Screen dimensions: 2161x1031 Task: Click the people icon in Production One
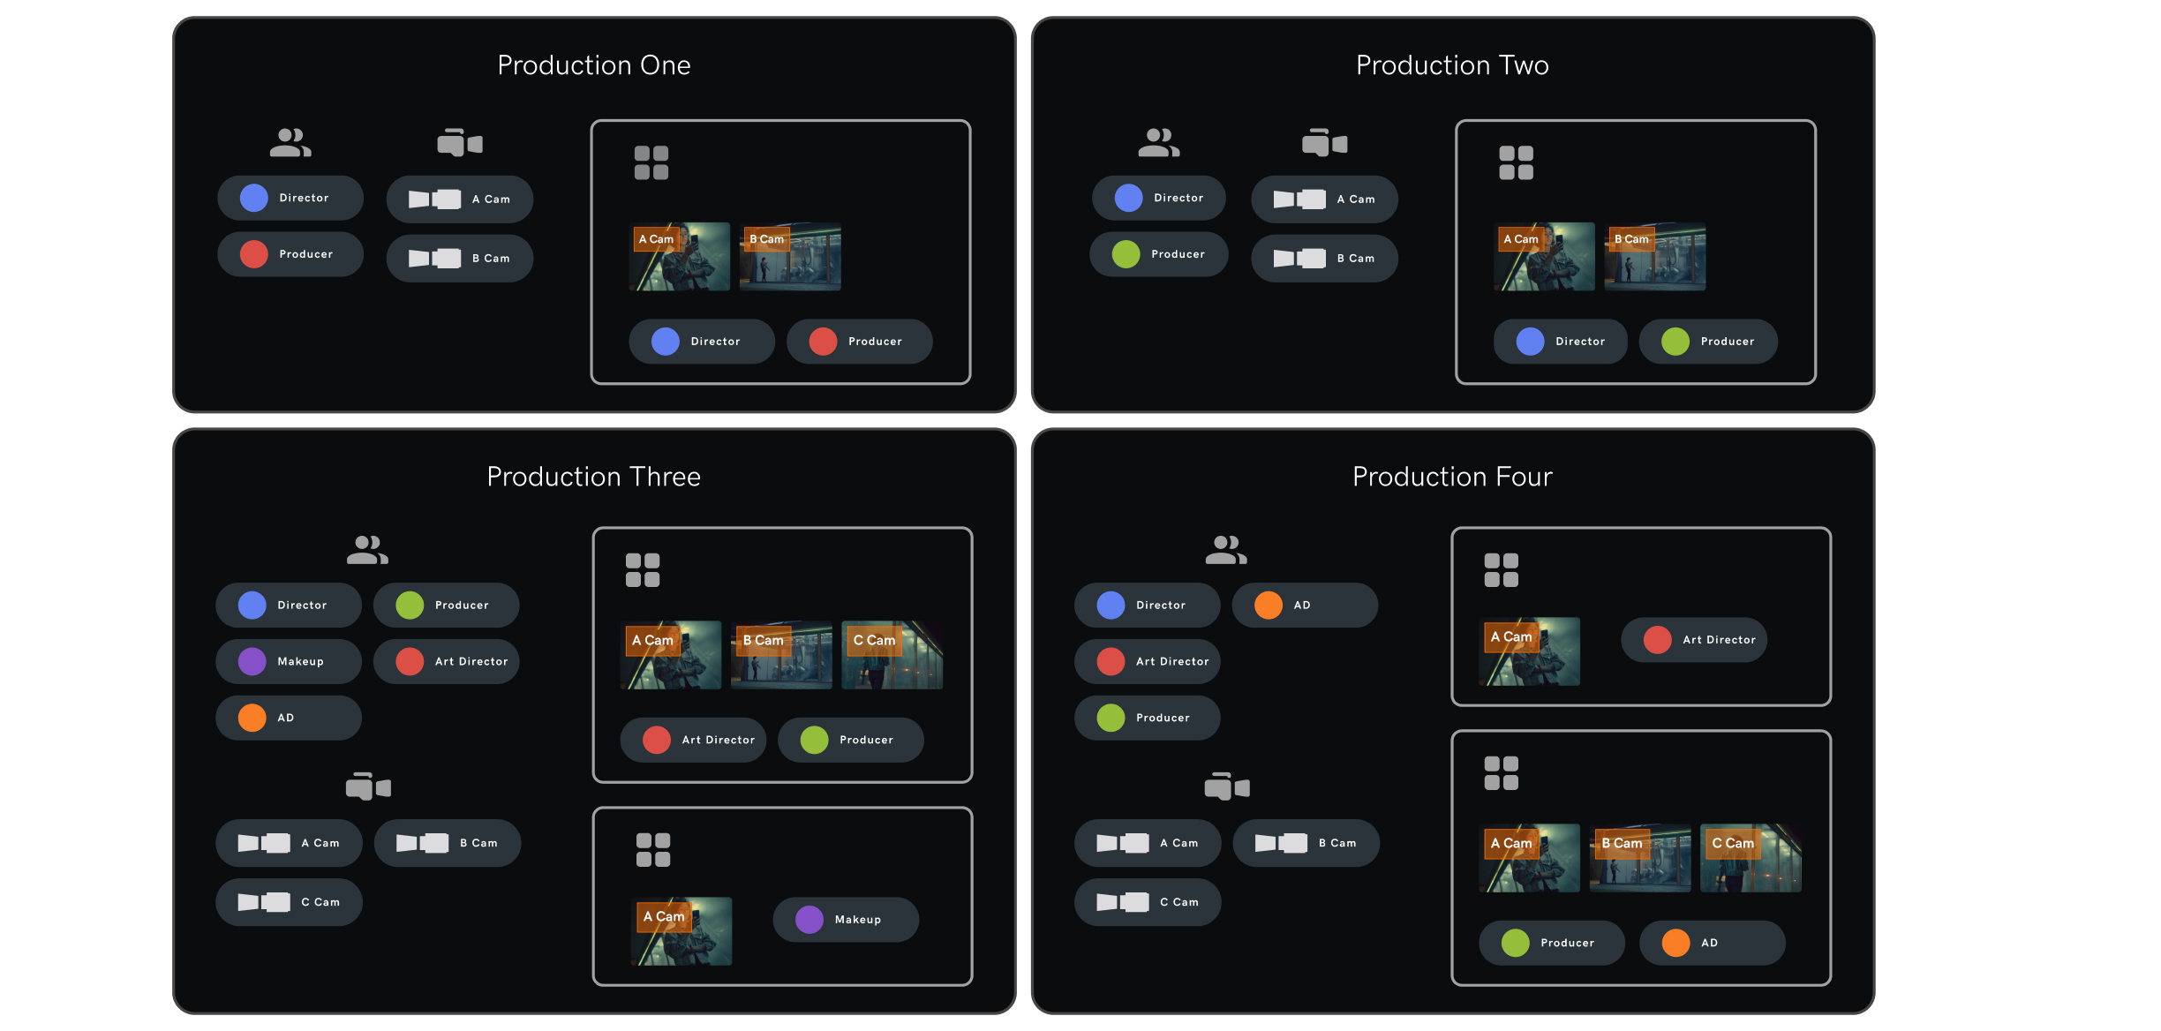[290, 142]
